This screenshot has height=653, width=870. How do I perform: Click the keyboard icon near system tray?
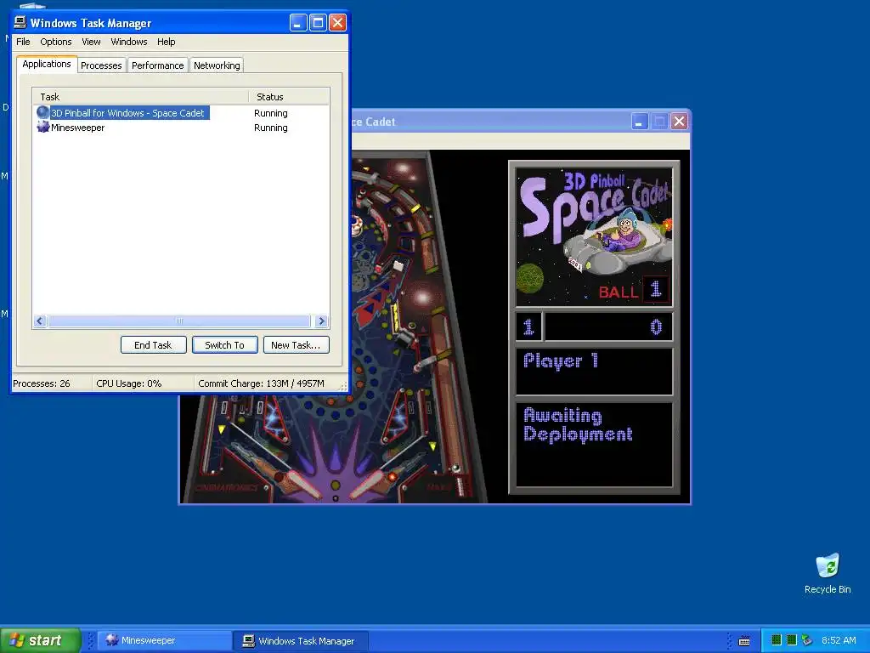(744, 641)
